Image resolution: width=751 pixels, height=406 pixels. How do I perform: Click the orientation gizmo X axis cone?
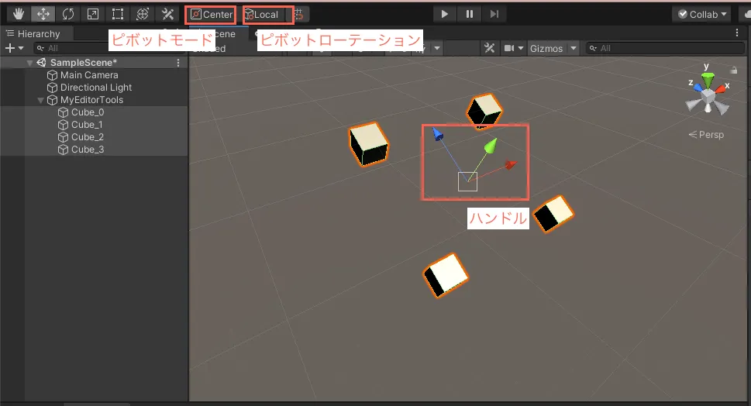[x=721, y=88]
